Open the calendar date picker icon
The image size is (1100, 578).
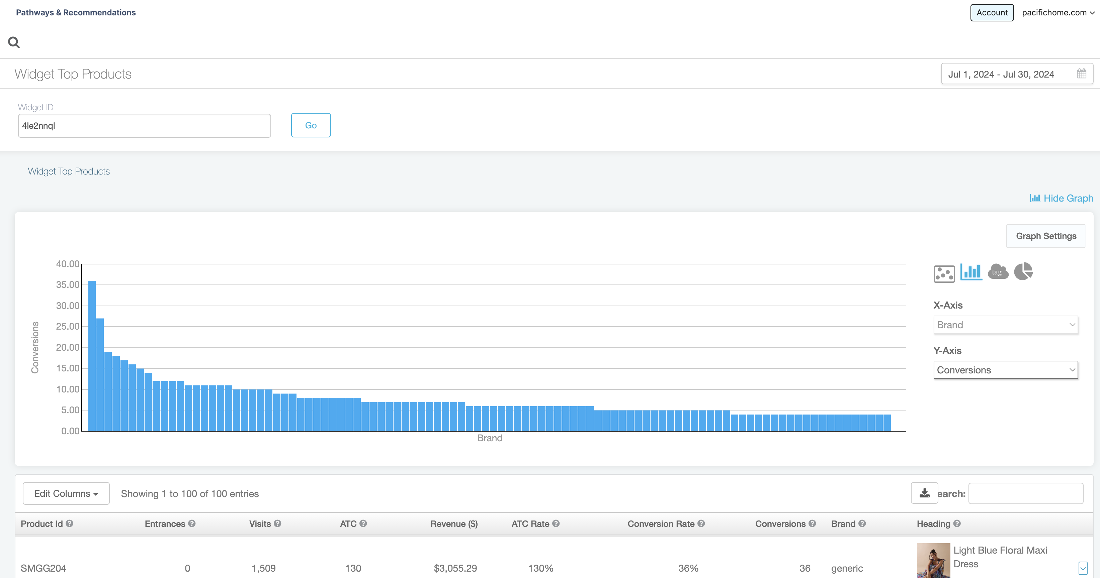[x=1081, y=74]
